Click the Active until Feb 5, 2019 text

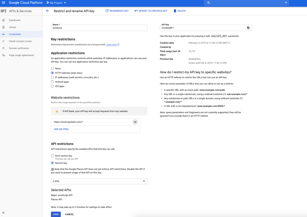click(207, 63)
